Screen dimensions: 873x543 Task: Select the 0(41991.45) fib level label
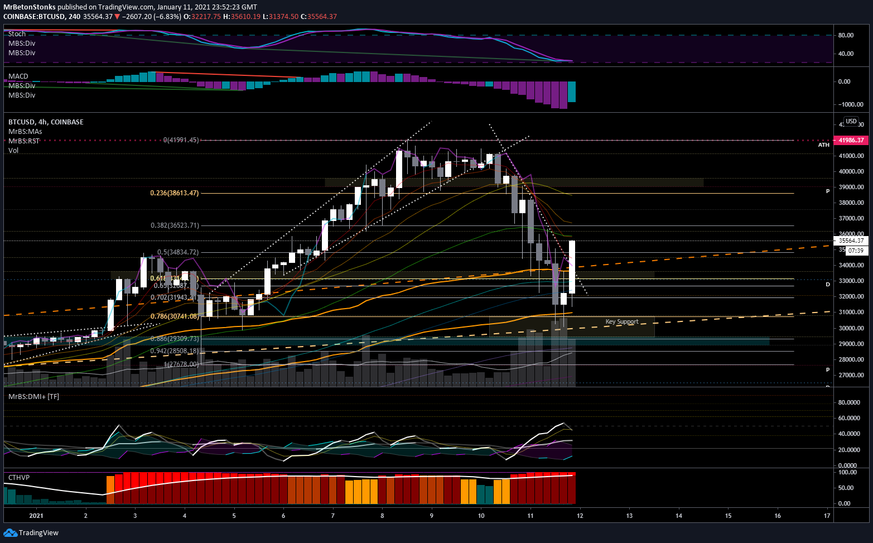pos(181,140)
